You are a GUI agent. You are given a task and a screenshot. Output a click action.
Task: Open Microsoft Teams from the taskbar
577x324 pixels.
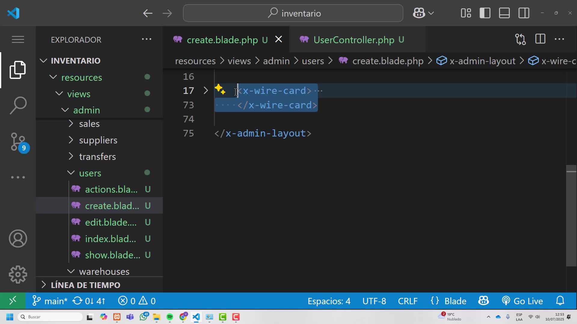click(130, 317)
